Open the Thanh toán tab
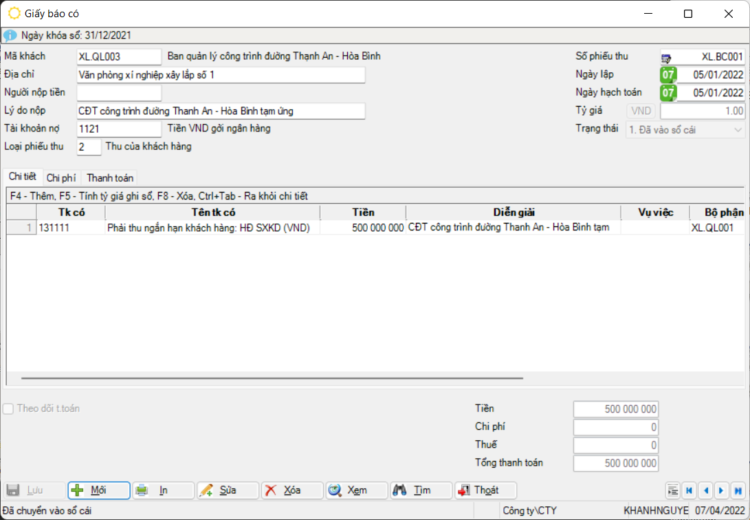 [110, 177]
